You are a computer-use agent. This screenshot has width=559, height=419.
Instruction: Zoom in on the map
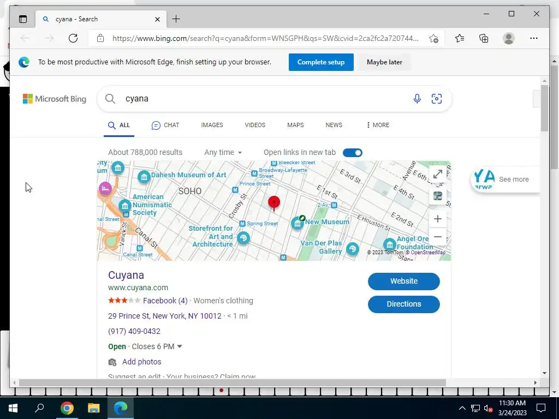pos(438,219)
